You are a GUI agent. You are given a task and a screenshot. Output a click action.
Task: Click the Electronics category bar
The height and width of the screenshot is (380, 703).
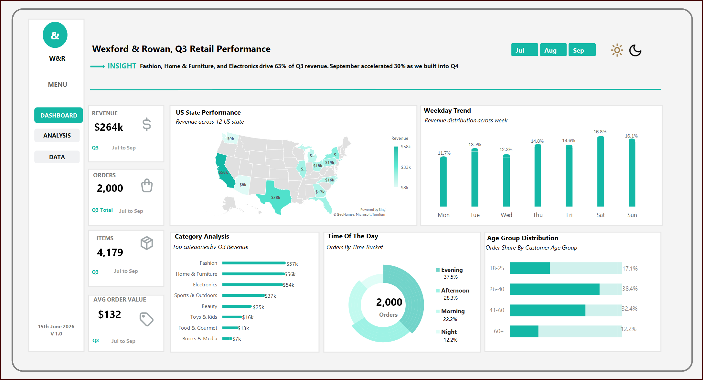pyautogui.click(x=252, y=284)
